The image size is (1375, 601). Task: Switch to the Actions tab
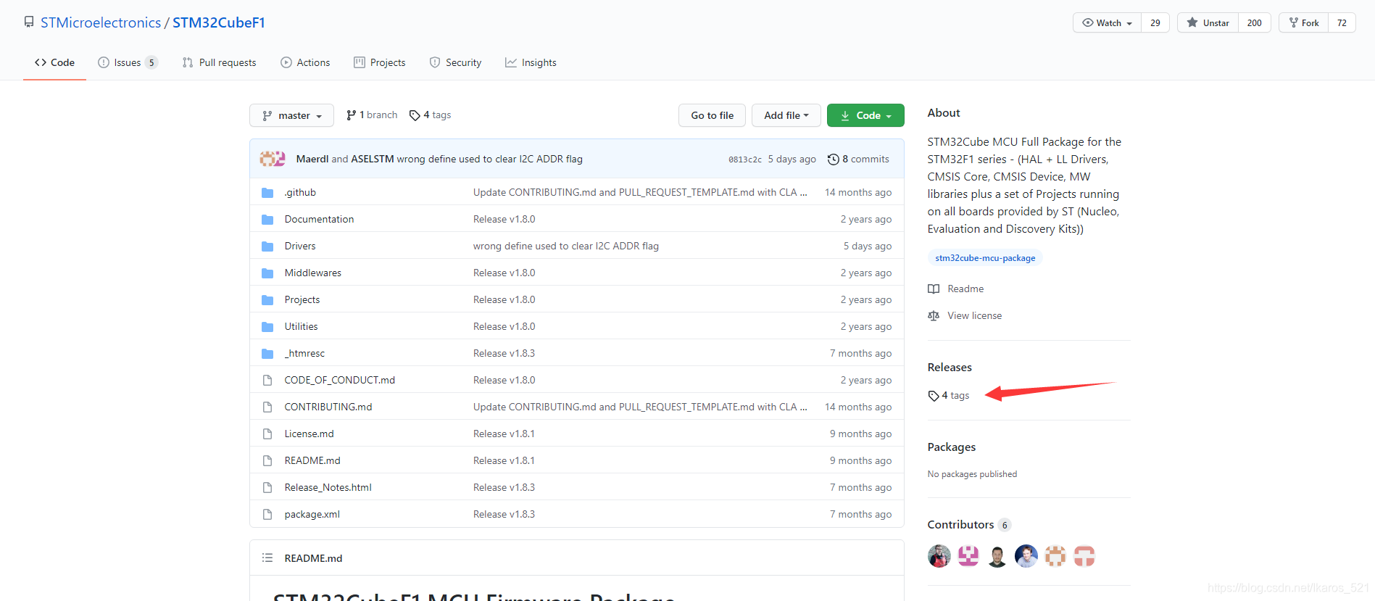click(305, 62)
